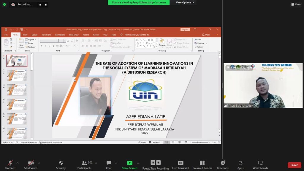Image resolution: width=304 pixels, height=171 pixels.
Task: Open the Section dropdown
Action: tap(31, 47)
